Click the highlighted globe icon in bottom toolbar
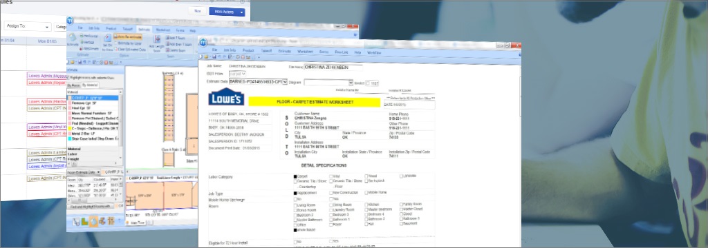This screenshot has width=708, height=248. coord(93,221)
